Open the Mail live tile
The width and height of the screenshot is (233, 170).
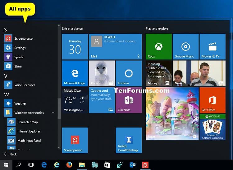[115, 46]
